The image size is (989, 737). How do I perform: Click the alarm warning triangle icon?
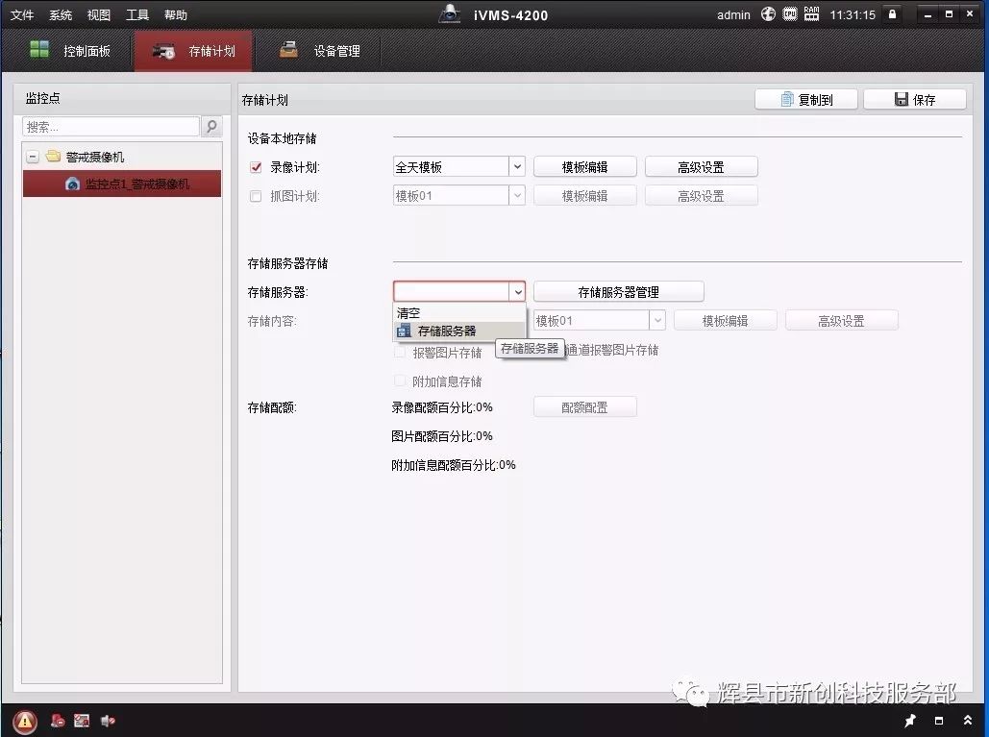[25, 721]
